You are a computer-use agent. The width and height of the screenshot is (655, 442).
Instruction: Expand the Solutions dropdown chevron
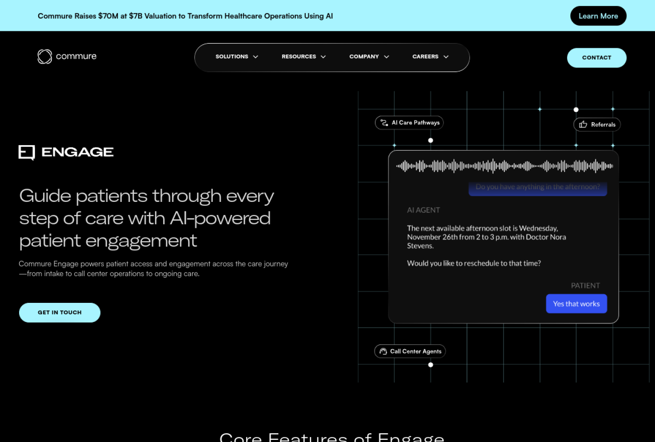(256, 57)
